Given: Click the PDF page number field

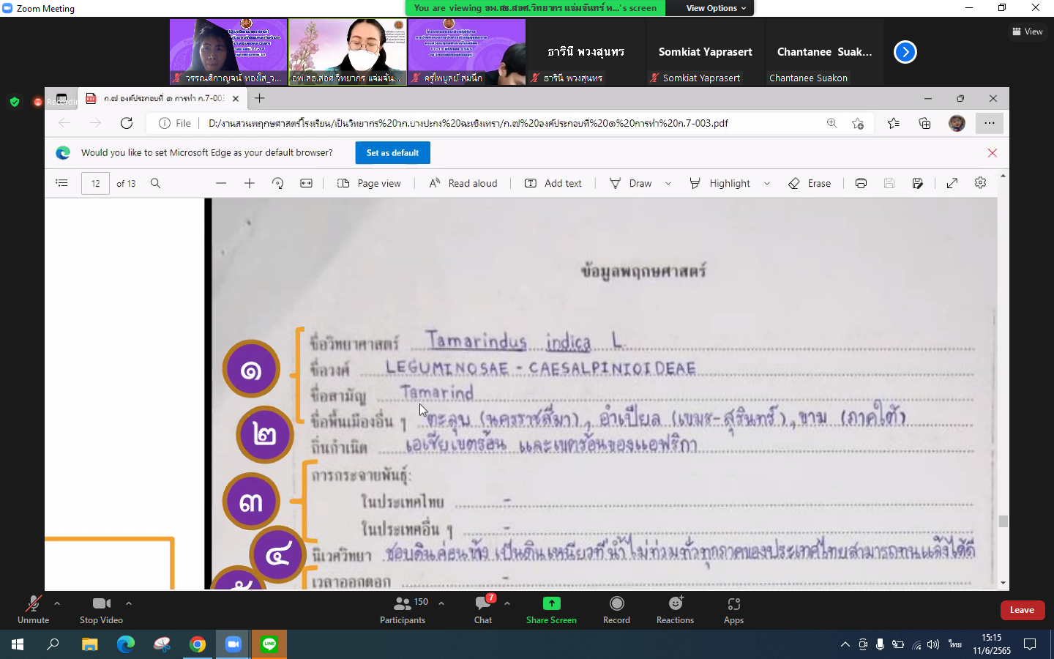Looking at the screenshot, I should pos(96,184).
